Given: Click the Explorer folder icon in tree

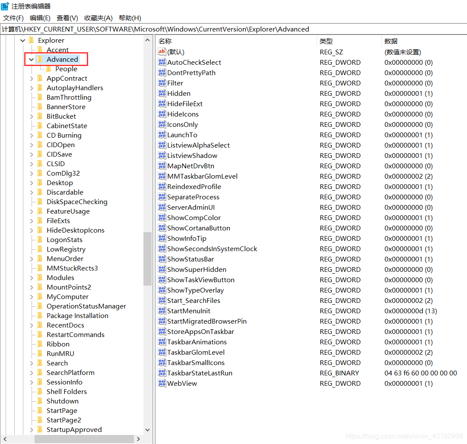Looking at the screenshot, I should [31, 40].
